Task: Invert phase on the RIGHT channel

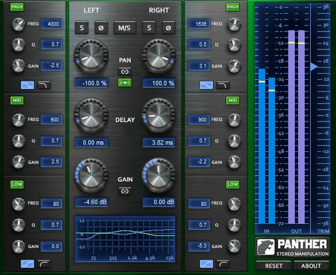Action: click(x=169, y=28)
